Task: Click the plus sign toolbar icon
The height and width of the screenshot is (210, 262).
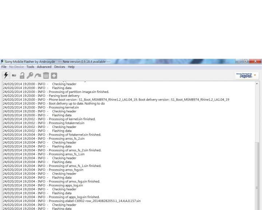Action: (x=54, y=76)
